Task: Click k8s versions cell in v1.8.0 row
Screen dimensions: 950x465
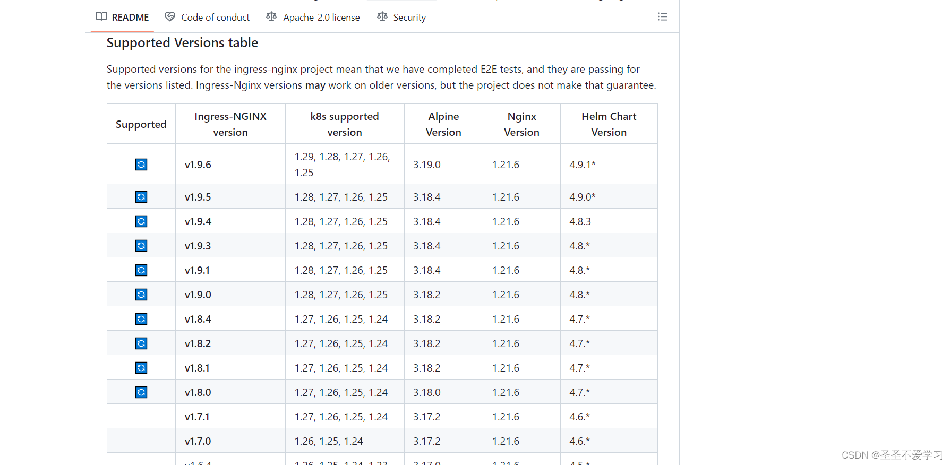Action: pos(345,392)
